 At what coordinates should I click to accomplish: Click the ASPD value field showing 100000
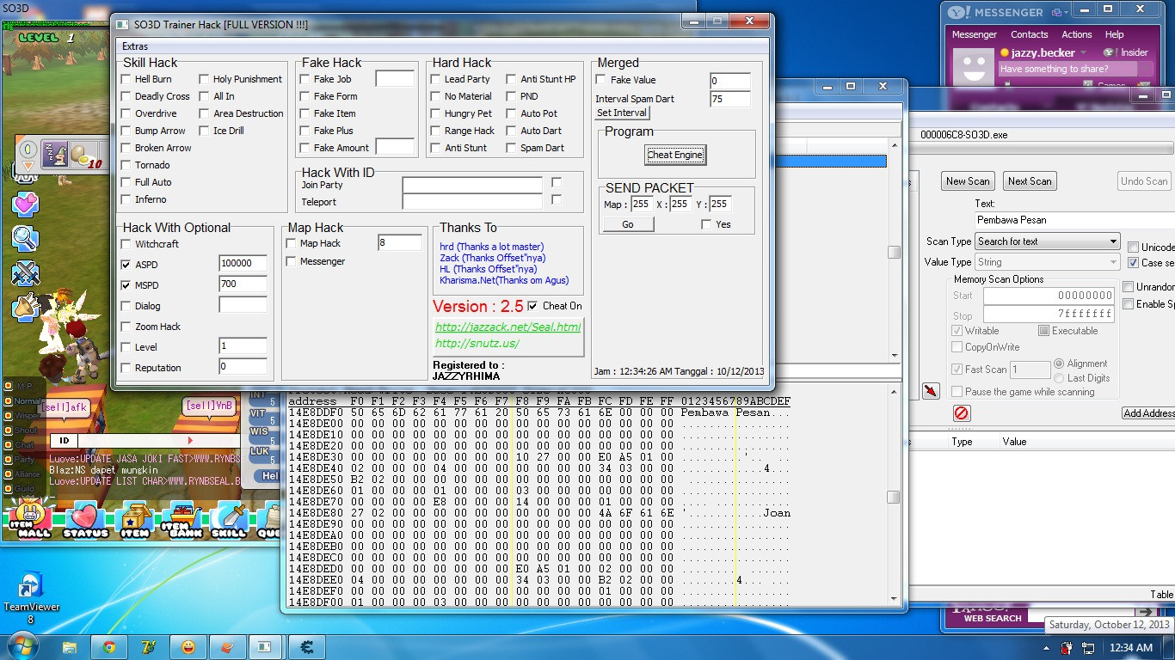(x=243, y=263)
